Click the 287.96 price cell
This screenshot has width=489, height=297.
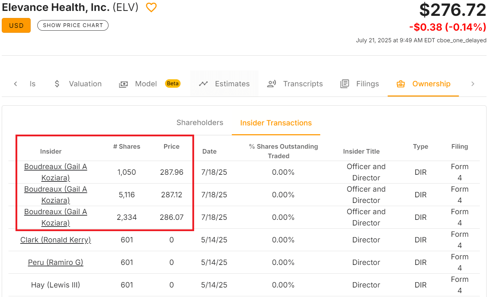pos(172,172)
